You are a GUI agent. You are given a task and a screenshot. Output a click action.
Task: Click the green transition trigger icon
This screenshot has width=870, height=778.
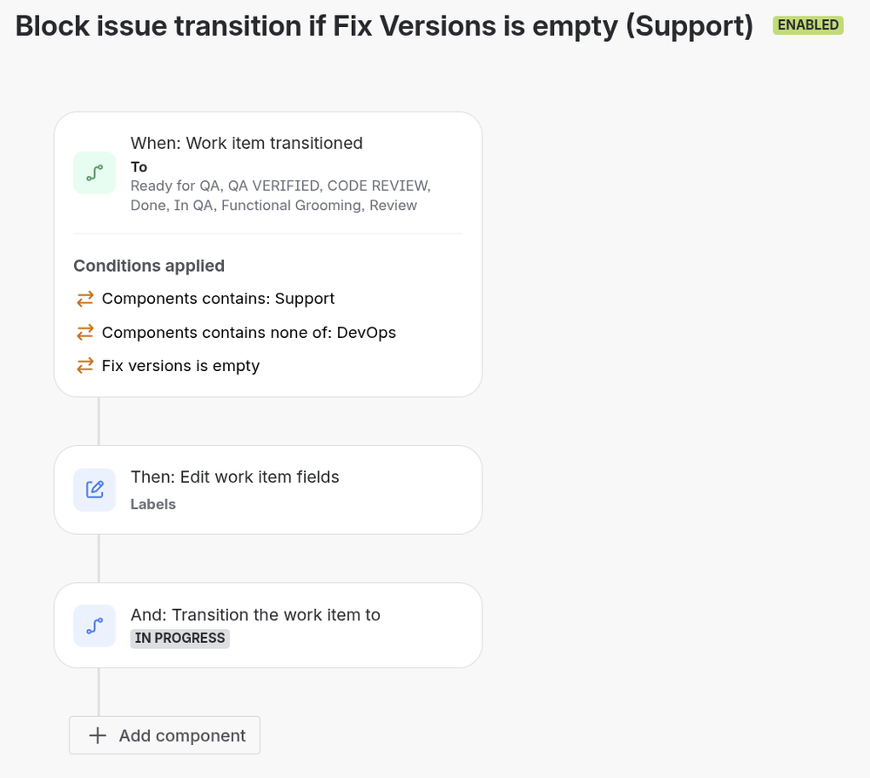click(94, 173)
